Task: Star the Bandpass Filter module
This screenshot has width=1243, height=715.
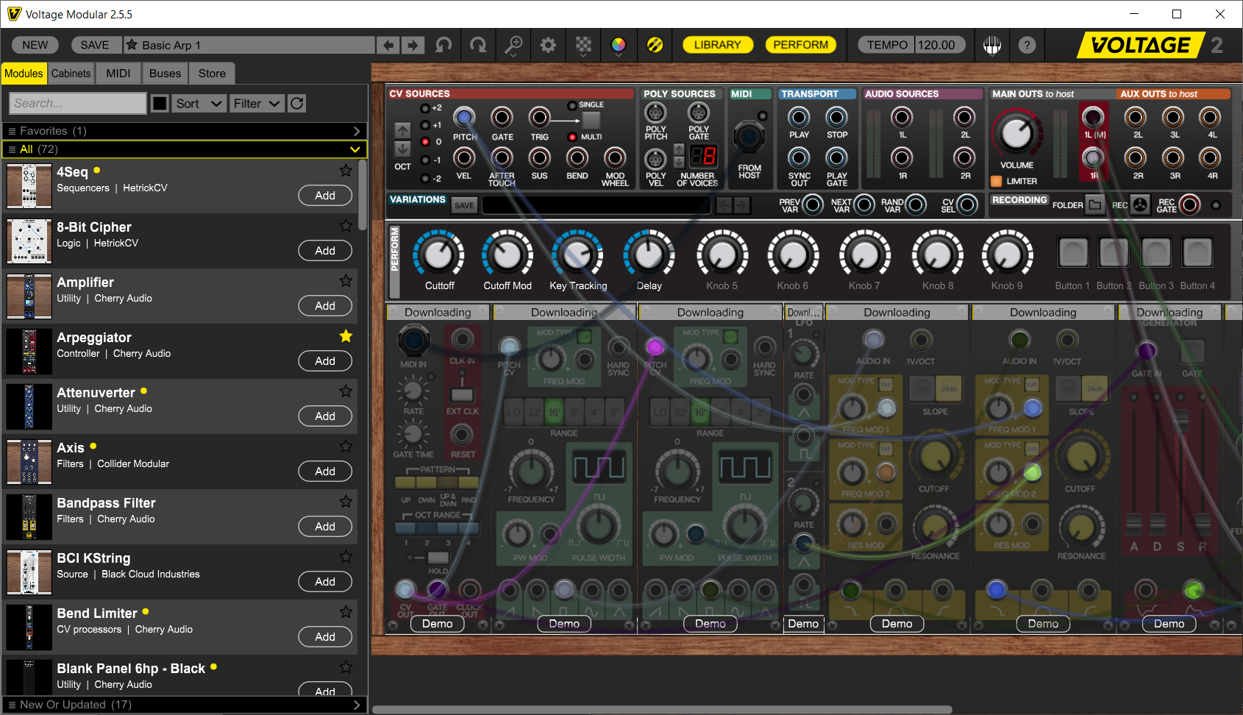Action: coord(346,501)
